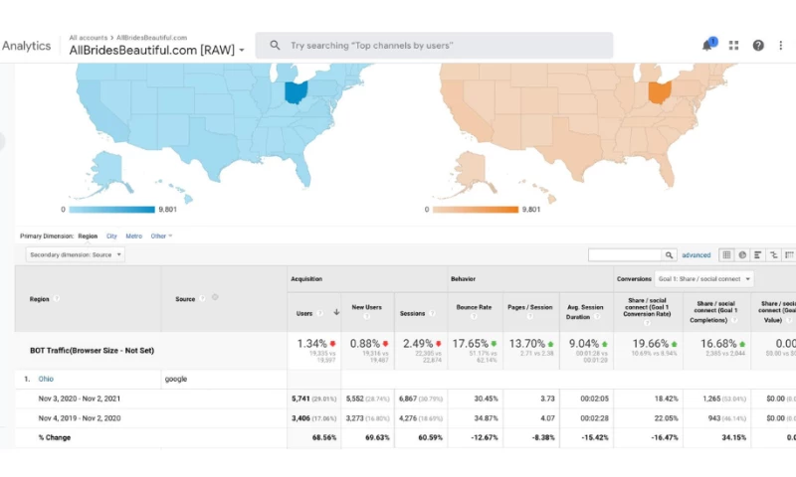Open the three-dot more options menu

[783, 46]
